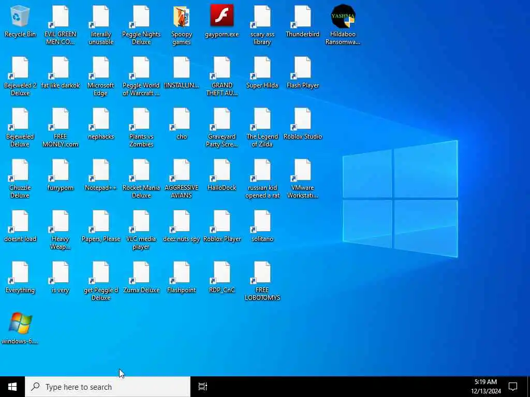
Task: Select the Plants vs Zombies shortcut
Action: tap(141, 128)
